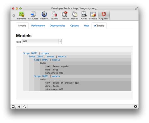Open the Help tab
Image resolution: width=149 pixels, height=123 pixels.
86,26
